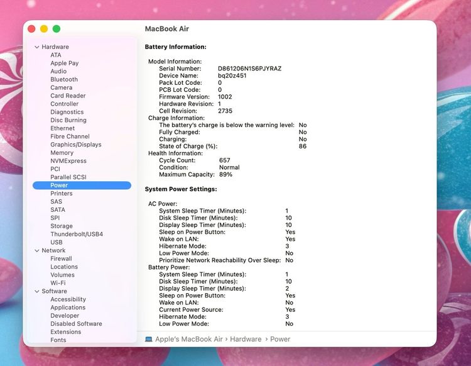Viewport: 471px width, 366px height.
Task: Click the Condition value Normal
Action: pos(229,167)
